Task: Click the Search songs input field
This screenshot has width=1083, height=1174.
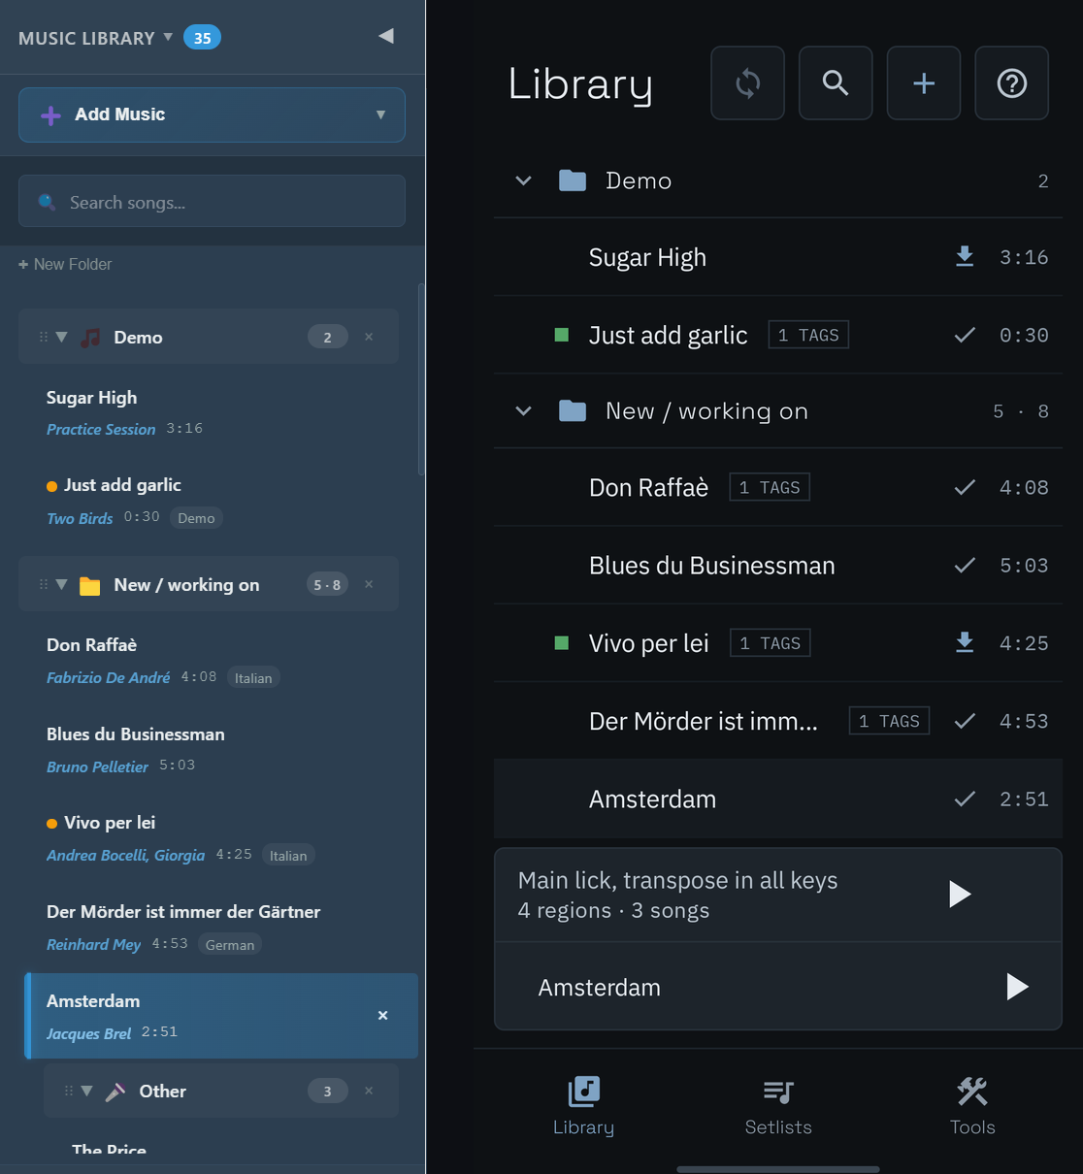Action: point(212,201)
